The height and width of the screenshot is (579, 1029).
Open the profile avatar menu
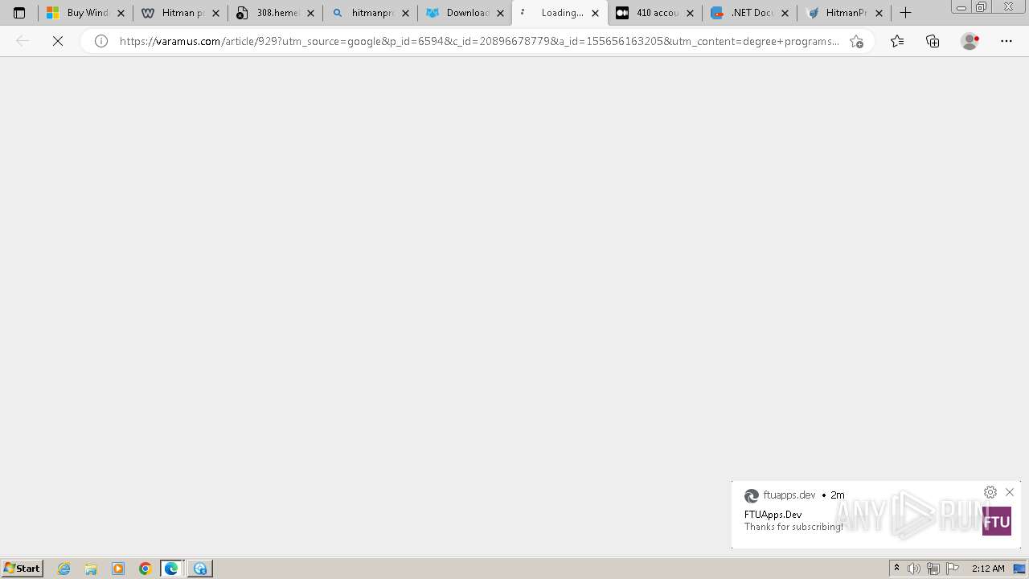click(x=970, y=41)
